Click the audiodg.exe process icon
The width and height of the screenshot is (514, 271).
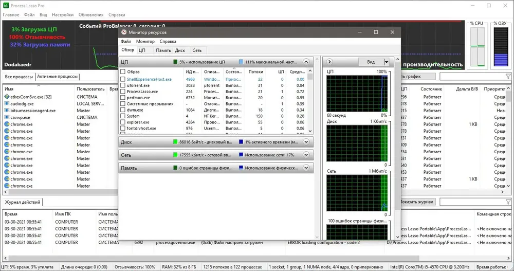(7, 104)
